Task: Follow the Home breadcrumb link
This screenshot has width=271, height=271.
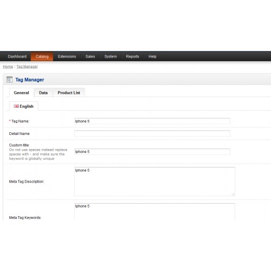Action: tap(8, 67)
